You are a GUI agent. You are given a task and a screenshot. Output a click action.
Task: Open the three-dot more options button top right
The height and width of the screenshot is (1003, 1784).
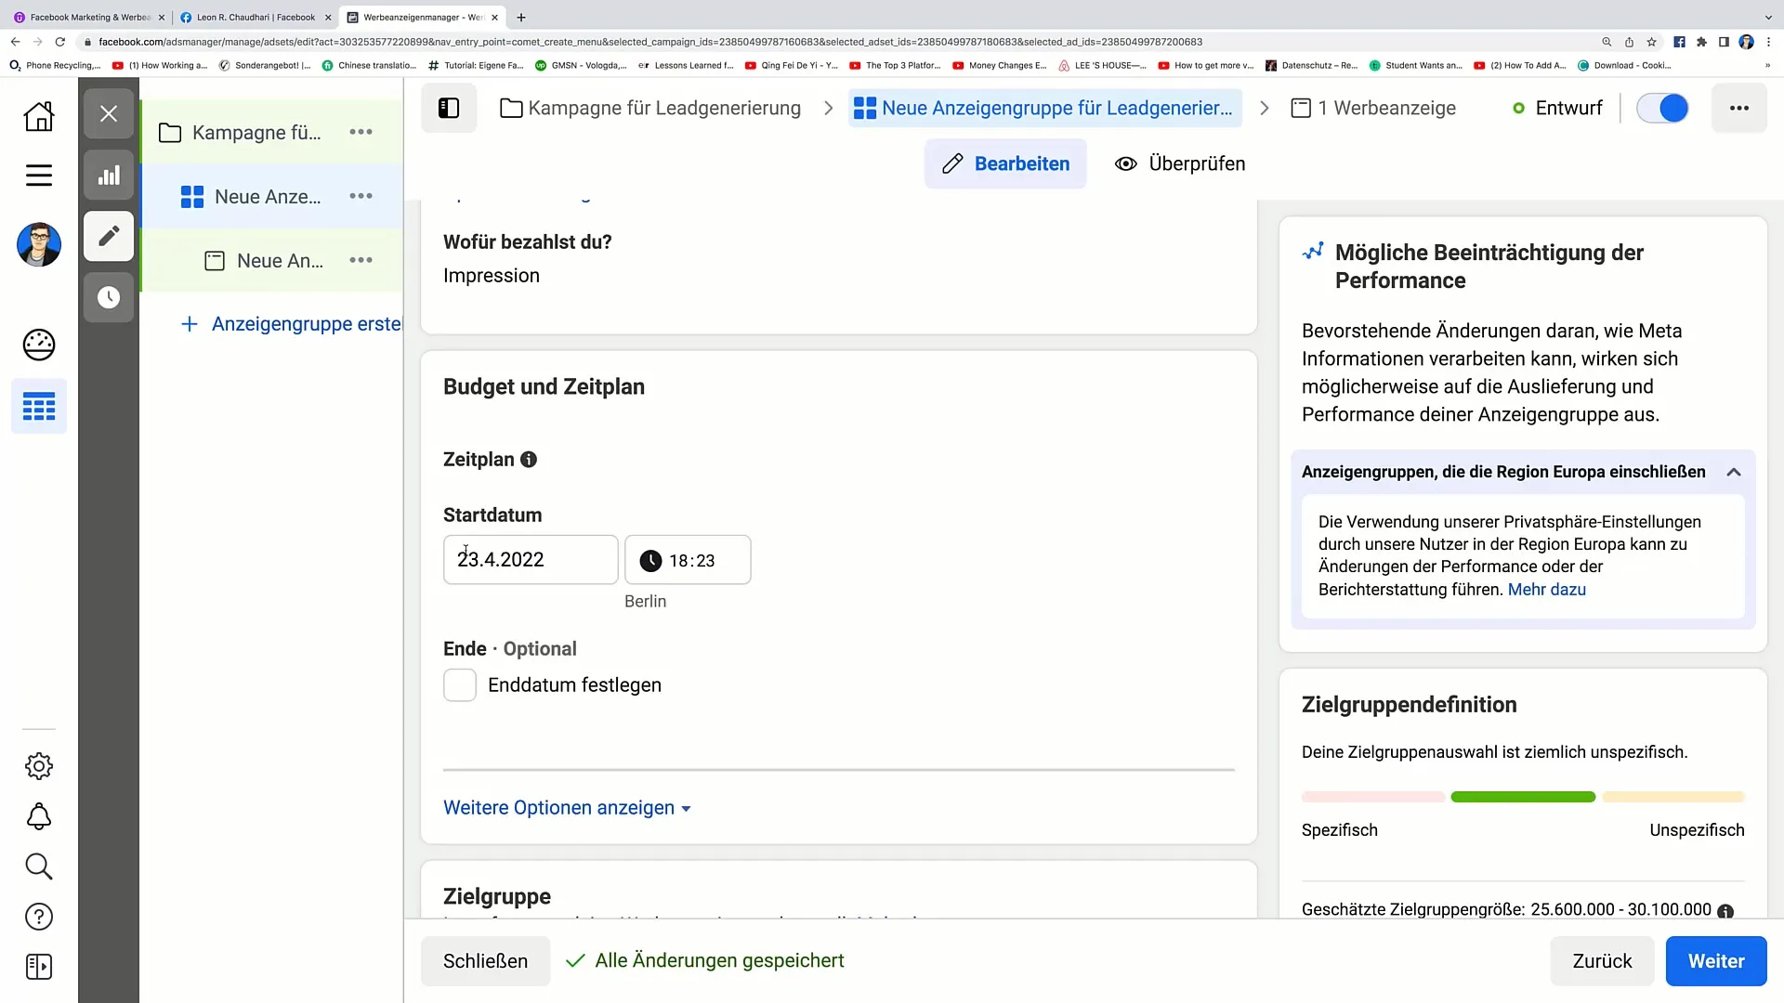pyautogui.click(x=1739, y=108)
